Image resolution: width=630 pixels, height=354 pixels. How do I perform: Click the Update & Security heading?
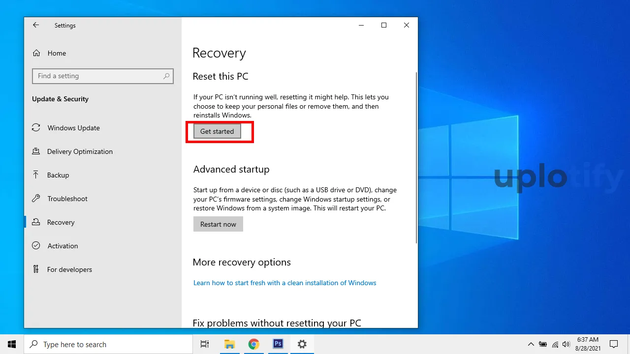click(60, 99)
